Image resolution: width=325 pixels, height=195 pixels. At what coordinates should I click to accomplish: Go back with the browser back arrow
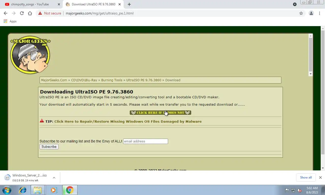pyautogui.click(x=6, y=13)
